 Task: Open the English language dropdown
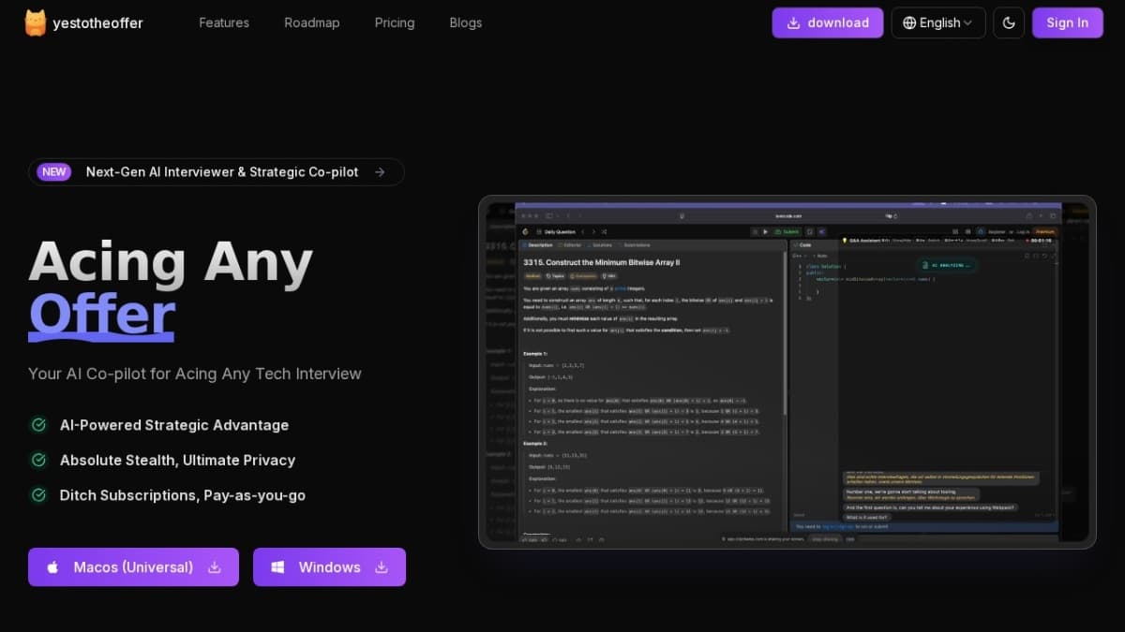point(938,22)
